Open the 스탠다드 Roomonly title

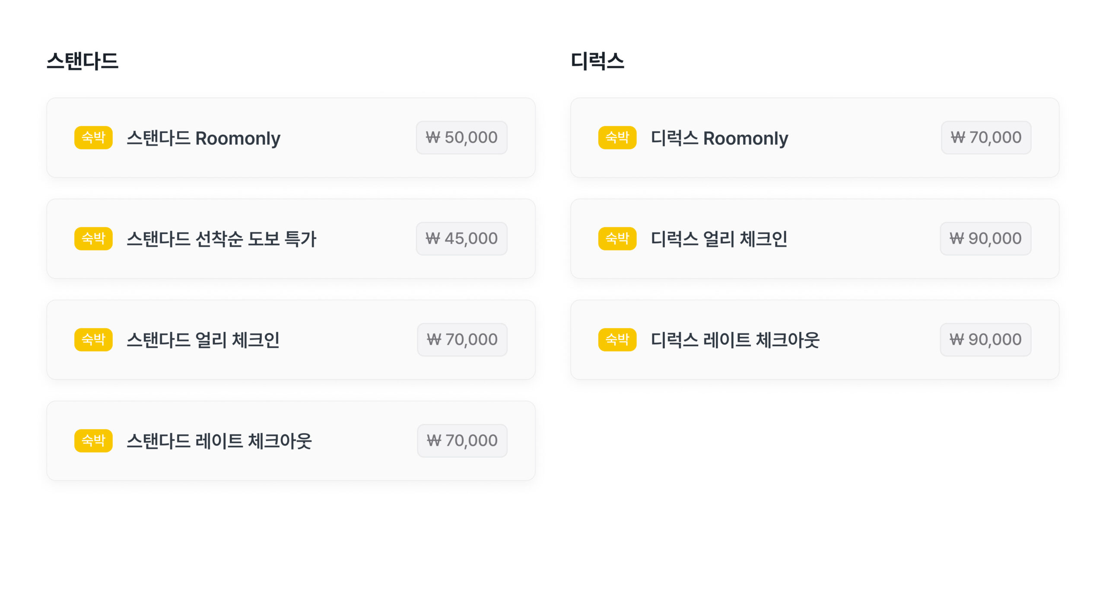pos(203,138)
